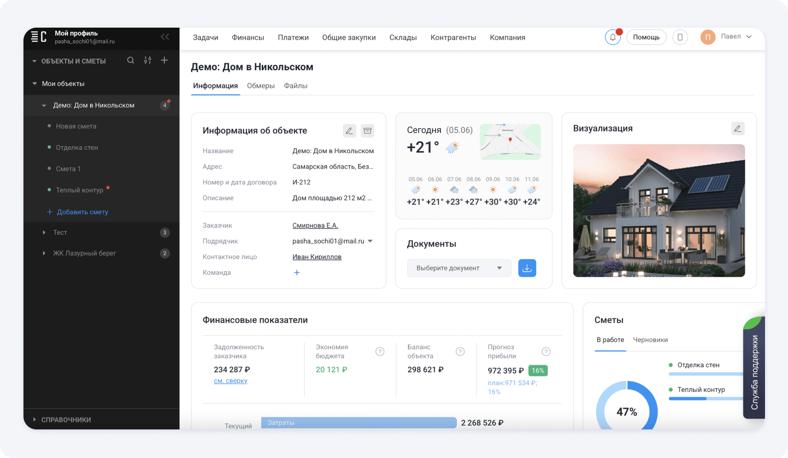Expand ЖК Лазурный берег object
The width and height of the screenshot is (788, 458).
[44, 253]
